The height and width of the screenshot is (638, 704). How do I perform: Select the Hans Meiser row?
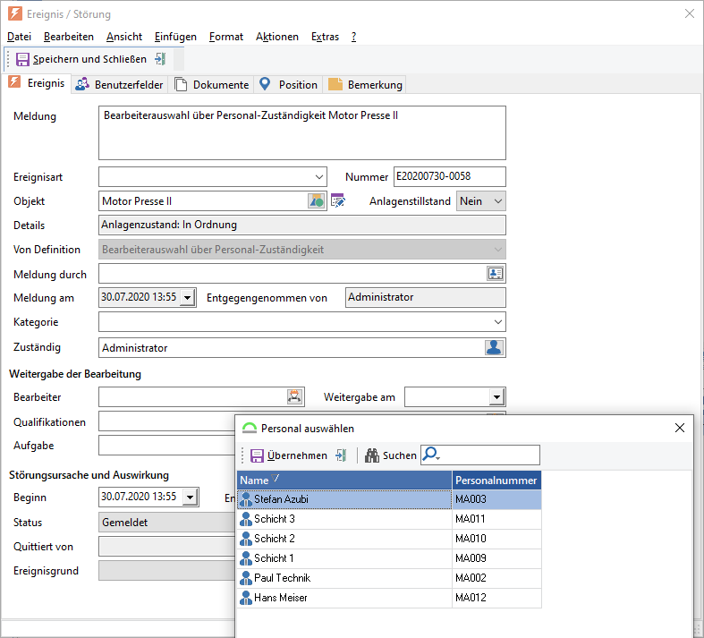(x=389, y=598)
